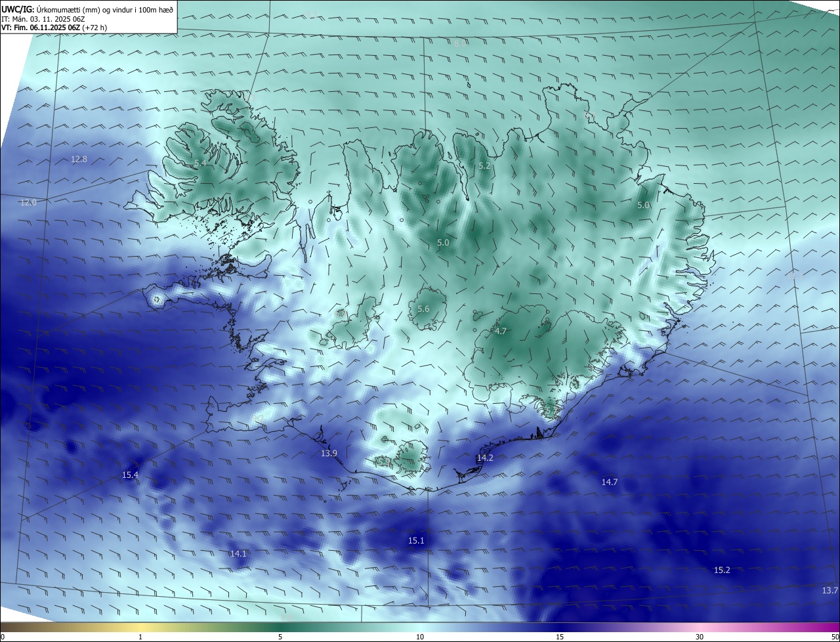Select the 14.1 value label
The width and height of the screenshot is (840, 642).
pyautogui.click(x=238, y=554)
